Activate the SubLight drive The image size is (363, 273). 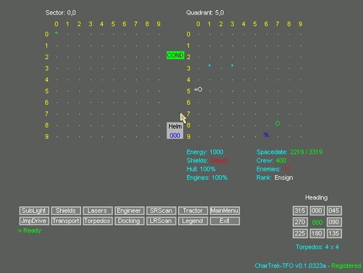tap(34, 211)
